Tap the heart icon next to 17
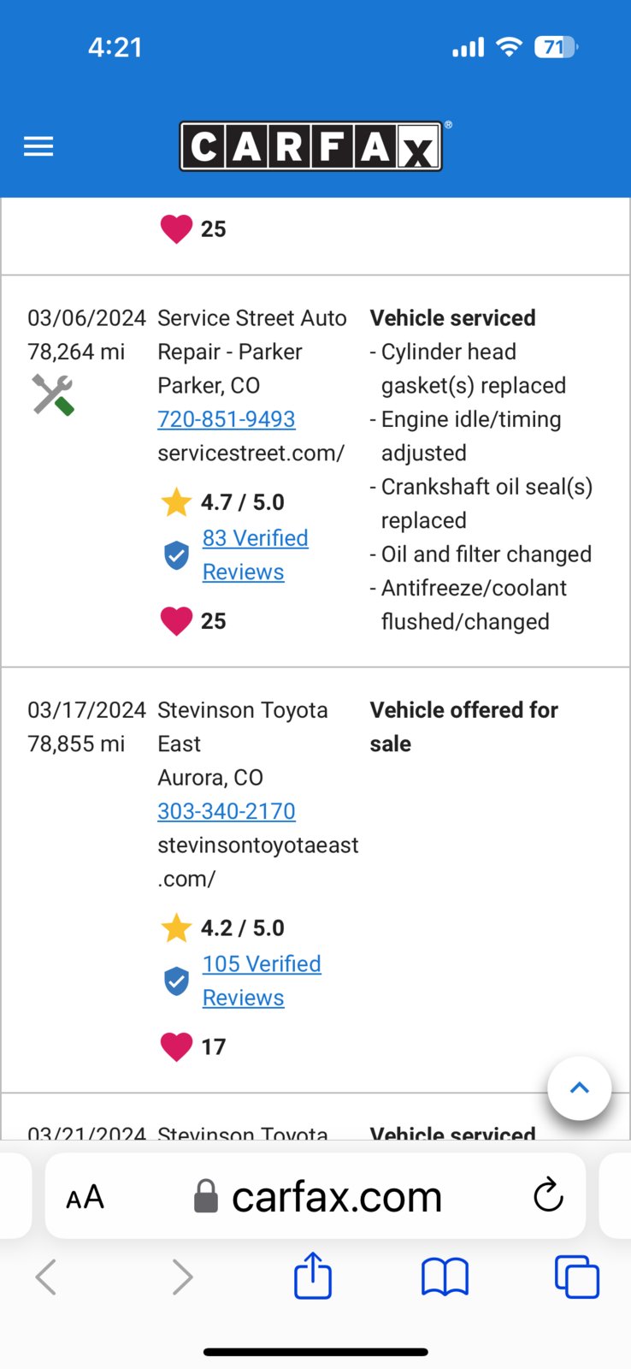This screenshot has height=1369, width=631. pyautogui.click(x=176, y=1046)
